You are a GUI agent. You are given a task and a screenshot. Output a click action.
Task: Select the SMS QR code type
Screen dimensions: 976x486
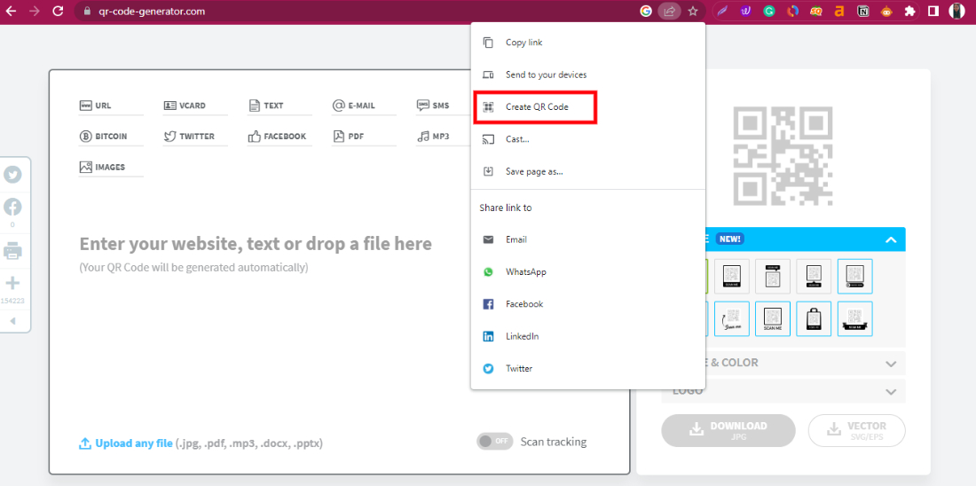(x=443, y=106)
